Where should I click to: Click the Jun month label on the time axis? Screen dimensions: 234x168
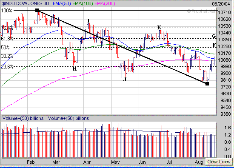point(142,162)
